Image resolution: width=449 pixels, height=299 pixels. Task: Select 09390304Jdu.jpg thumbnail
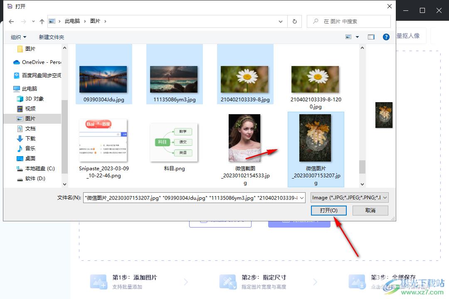(x=104, y=79)
